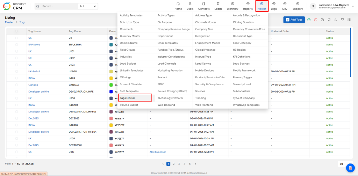This screenshot has width=358, height=176.
Task: Click the red deactivate icon
Action: (316, 20)
